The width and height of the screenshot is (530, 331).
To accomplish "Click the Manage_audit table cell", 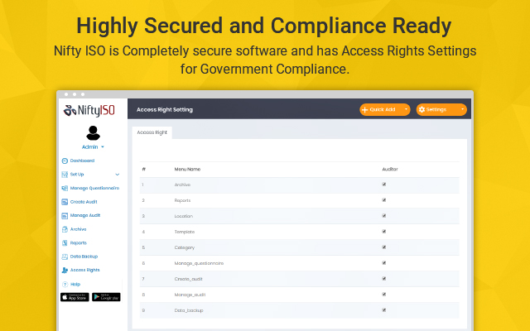I will [190, 295].
